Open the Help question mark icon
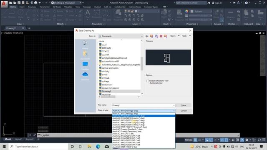The width and height of the screenshot is (267, 150). [x=247, y=3]
